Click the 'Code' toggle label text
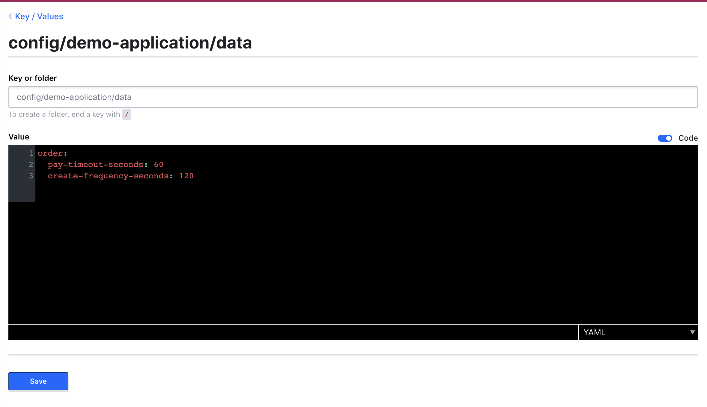 (688, 138)
